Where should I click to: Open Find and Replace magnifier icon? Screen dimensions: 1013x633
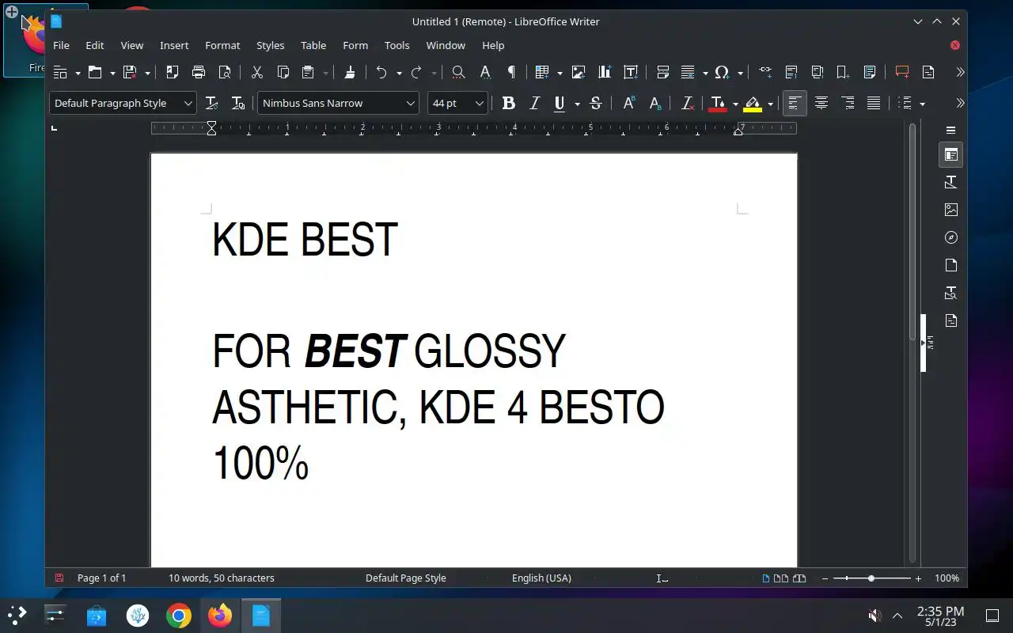click(x=458, y=72)
